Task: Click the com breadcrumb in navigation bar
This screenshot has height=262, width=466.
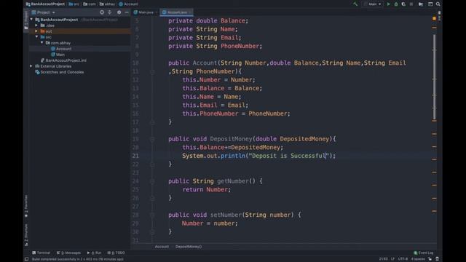Action: click(90, 4)
